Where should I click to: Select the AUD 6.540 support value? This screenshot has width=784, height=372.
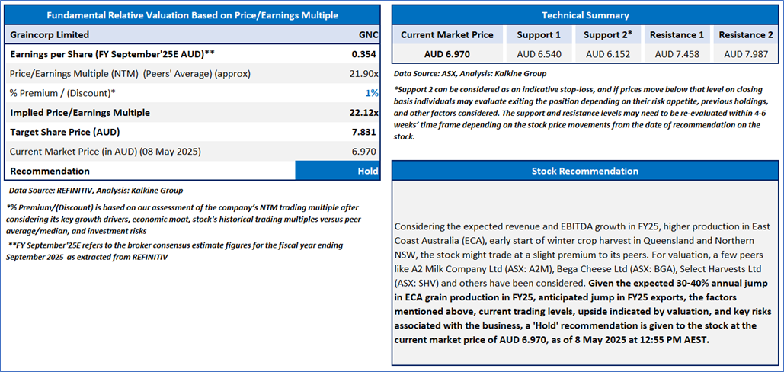538,53
